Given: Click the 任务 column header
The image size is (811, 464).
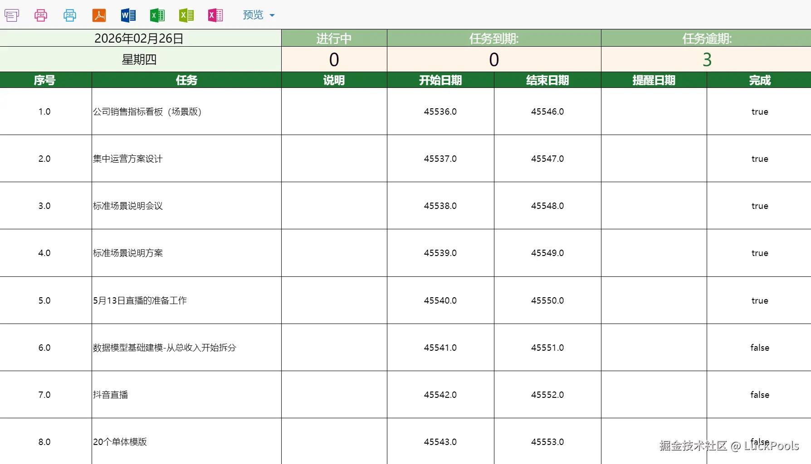Looking at the screenshot, I should pyautogui.click(x=186, y=80).
